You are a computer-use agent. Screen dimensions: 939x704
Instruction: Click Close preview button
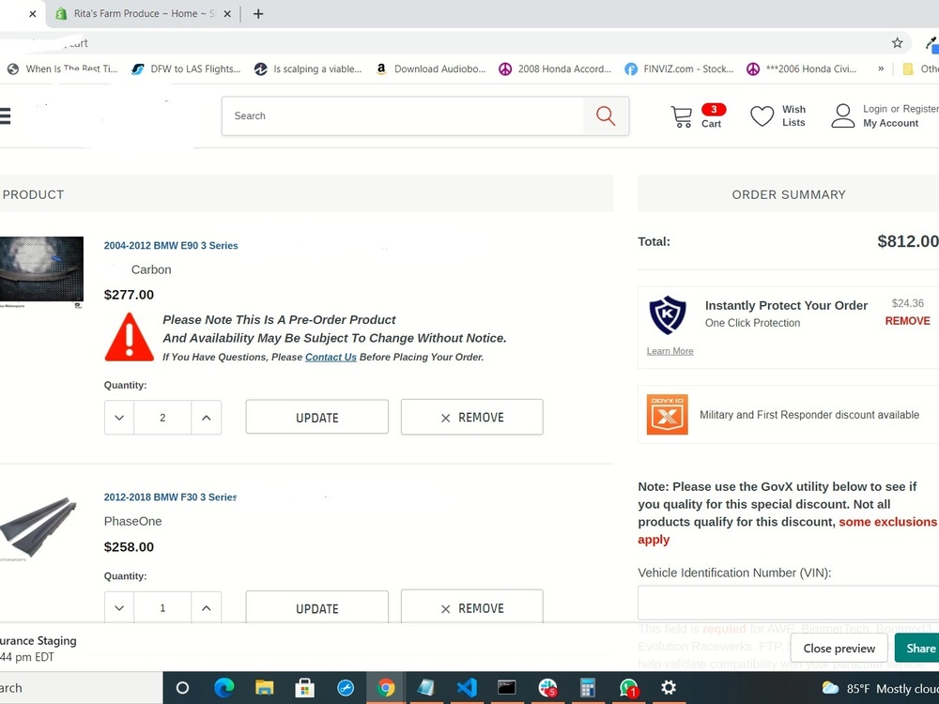(839, 649)
